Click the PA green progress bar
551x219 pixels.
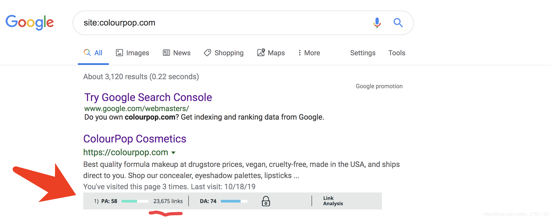[135, 201]
